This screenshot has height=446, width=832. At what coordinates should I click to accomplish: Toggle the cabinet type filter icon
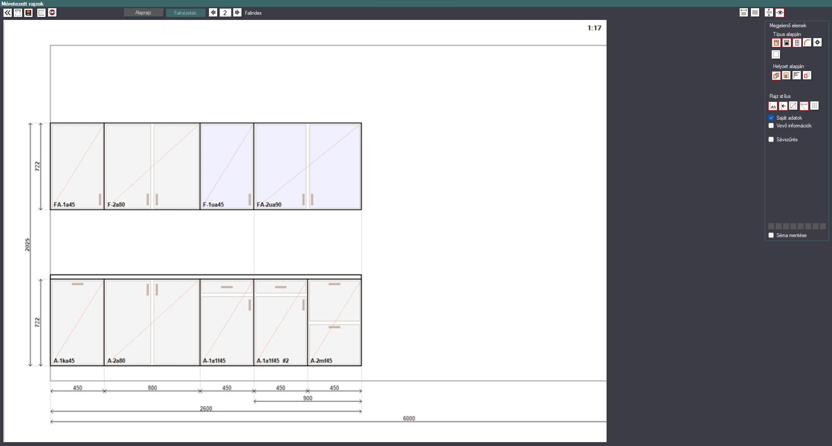coord(776,42)
